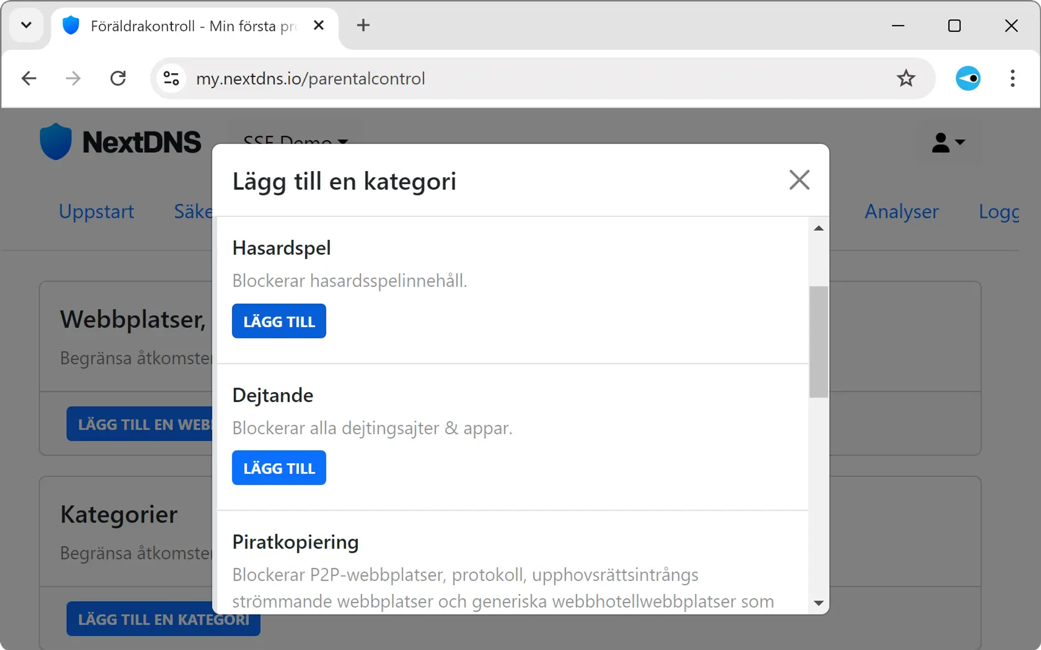The width and height of the screenshot is (1041, 650).
Task: Click the browser profile avatar icon
Action: click(968, 79)
